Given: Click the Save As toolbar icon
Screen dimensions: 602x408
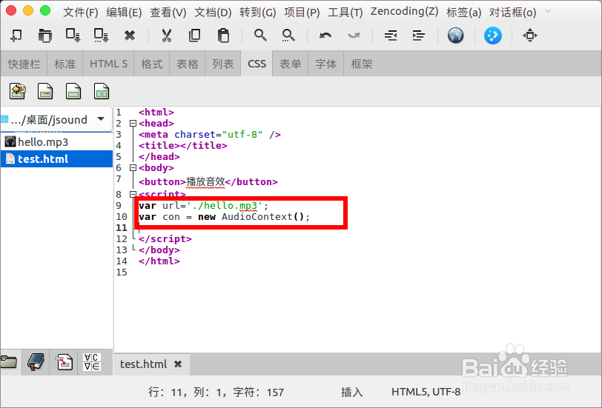Looking at the screenshot, I should [102, 36].
